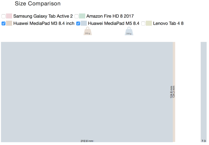Click Amazon Fire HD 8 2017 label
This screenshot has width=209, height=145.
coord(110,16)
